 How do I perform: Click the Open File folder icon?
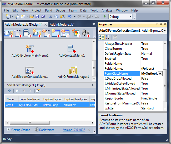[32, 16]
